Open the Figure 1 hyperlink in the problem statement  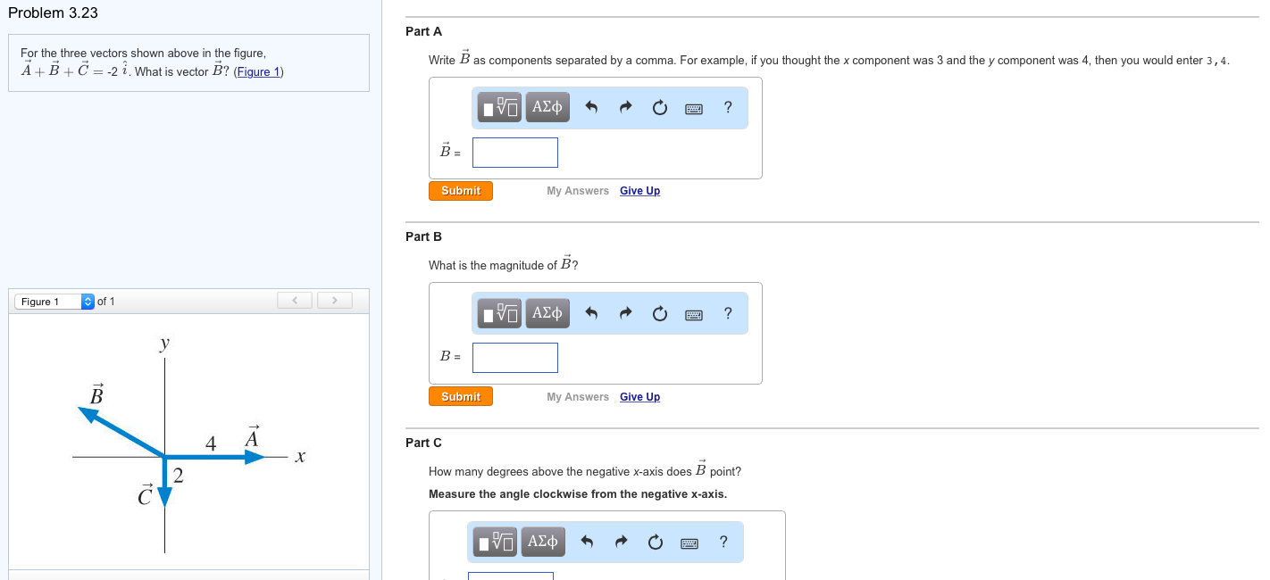(258, 71)
